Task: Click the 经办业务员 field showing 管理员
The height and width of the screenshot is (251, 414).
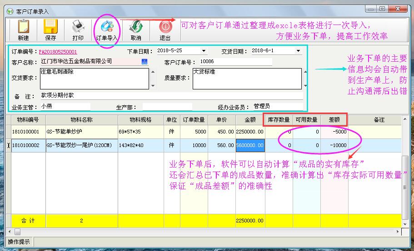Action: point(278,106)
